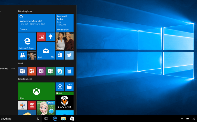Launch PowerPoint from Work group

pos(32,71)
